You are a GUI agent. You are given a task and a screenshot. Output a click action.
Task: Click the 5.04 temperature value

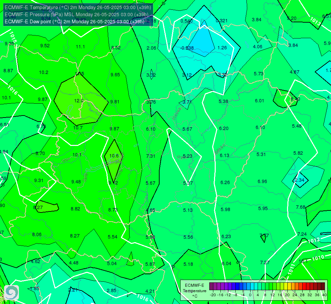pyautogui.click(x=112, y=263)
